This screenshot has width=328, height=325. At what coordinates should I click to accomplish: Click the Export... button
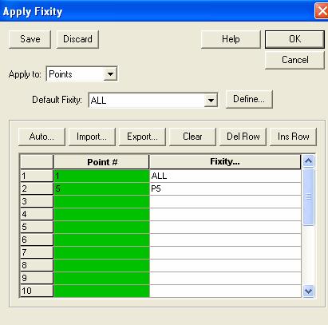click(142, 137)
